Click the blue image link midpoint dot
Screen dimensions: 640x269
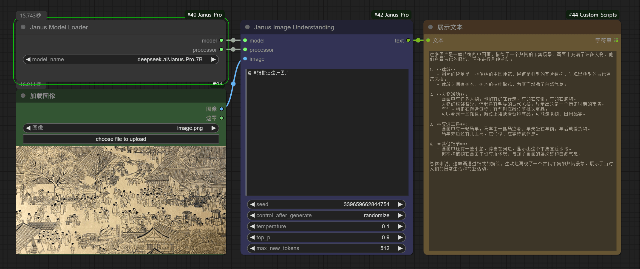click(x=233, y=84)
